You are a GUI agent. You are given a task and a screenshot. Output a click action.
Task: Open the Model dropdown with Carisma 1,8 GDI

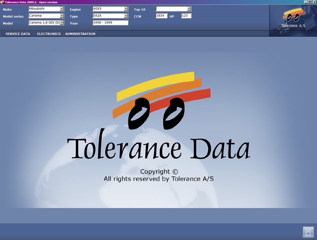[x=62, y=23]
